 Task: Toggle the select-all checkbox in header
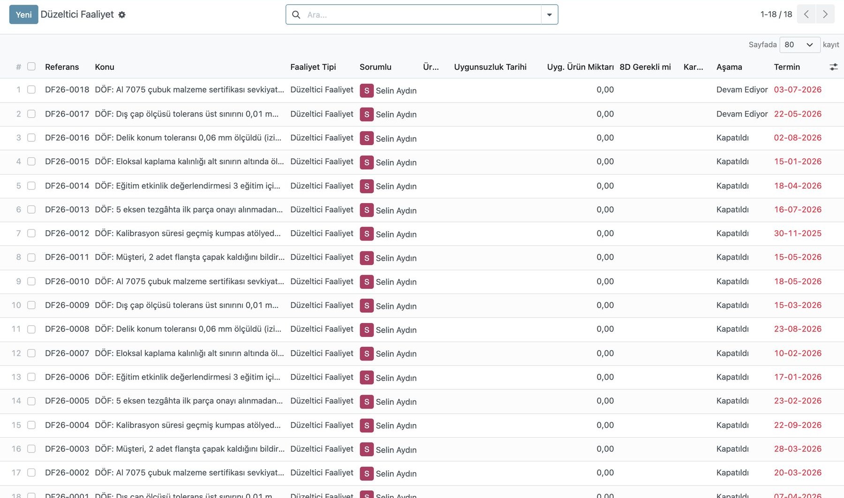pyautogui.click(x=31, y=66)
